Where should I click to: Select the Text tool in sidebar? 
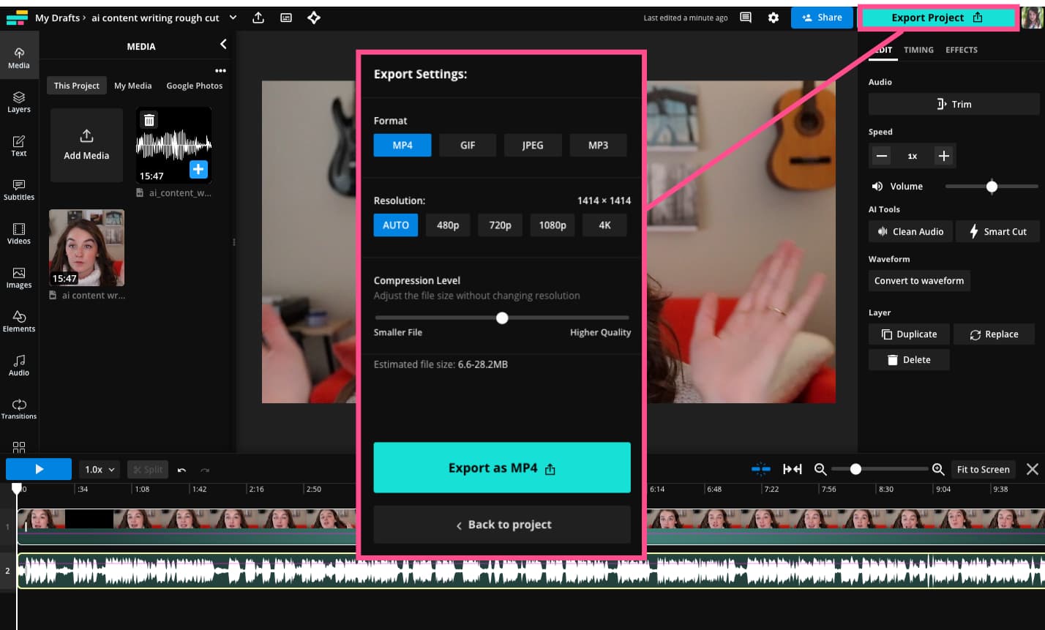[19, 146]
